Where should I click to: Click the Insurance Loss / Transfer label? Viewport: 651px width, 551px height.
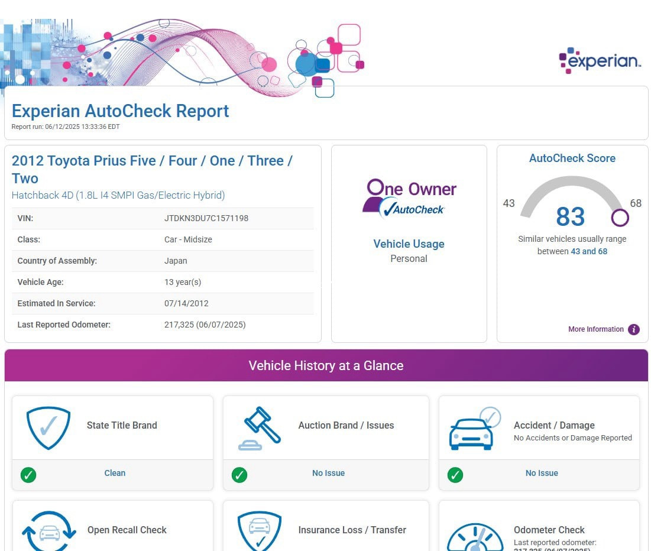coord(352,530)
